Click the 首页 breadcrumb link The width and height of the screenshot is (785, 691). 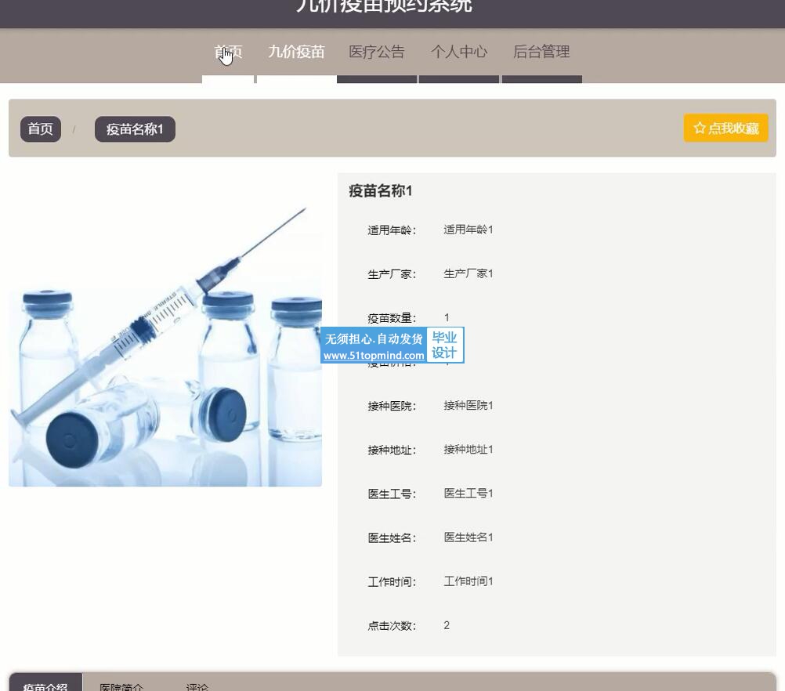[x=41, y=129]
